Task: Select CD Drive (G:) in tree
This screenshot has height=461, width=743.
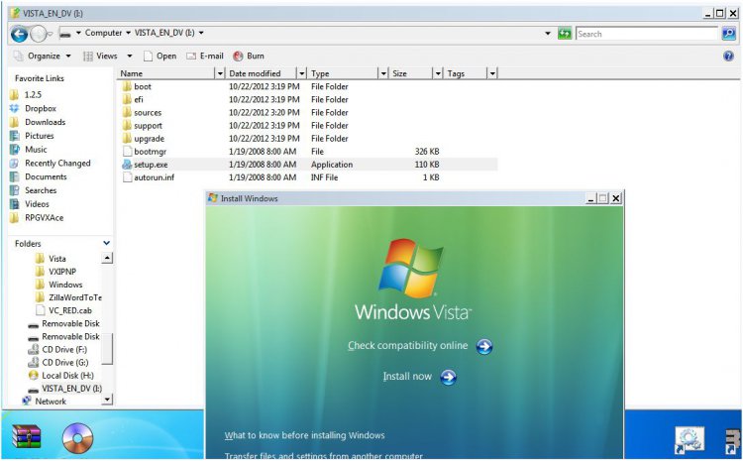Action: 58,362
